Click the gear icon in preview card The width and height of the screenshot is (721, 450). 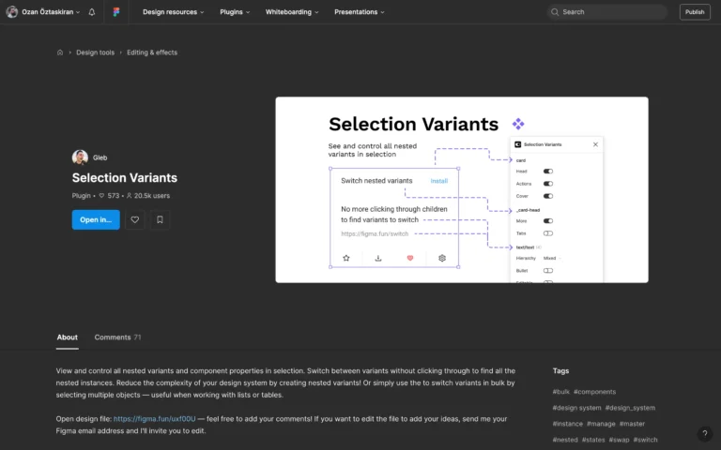click(x=442, y=258)
